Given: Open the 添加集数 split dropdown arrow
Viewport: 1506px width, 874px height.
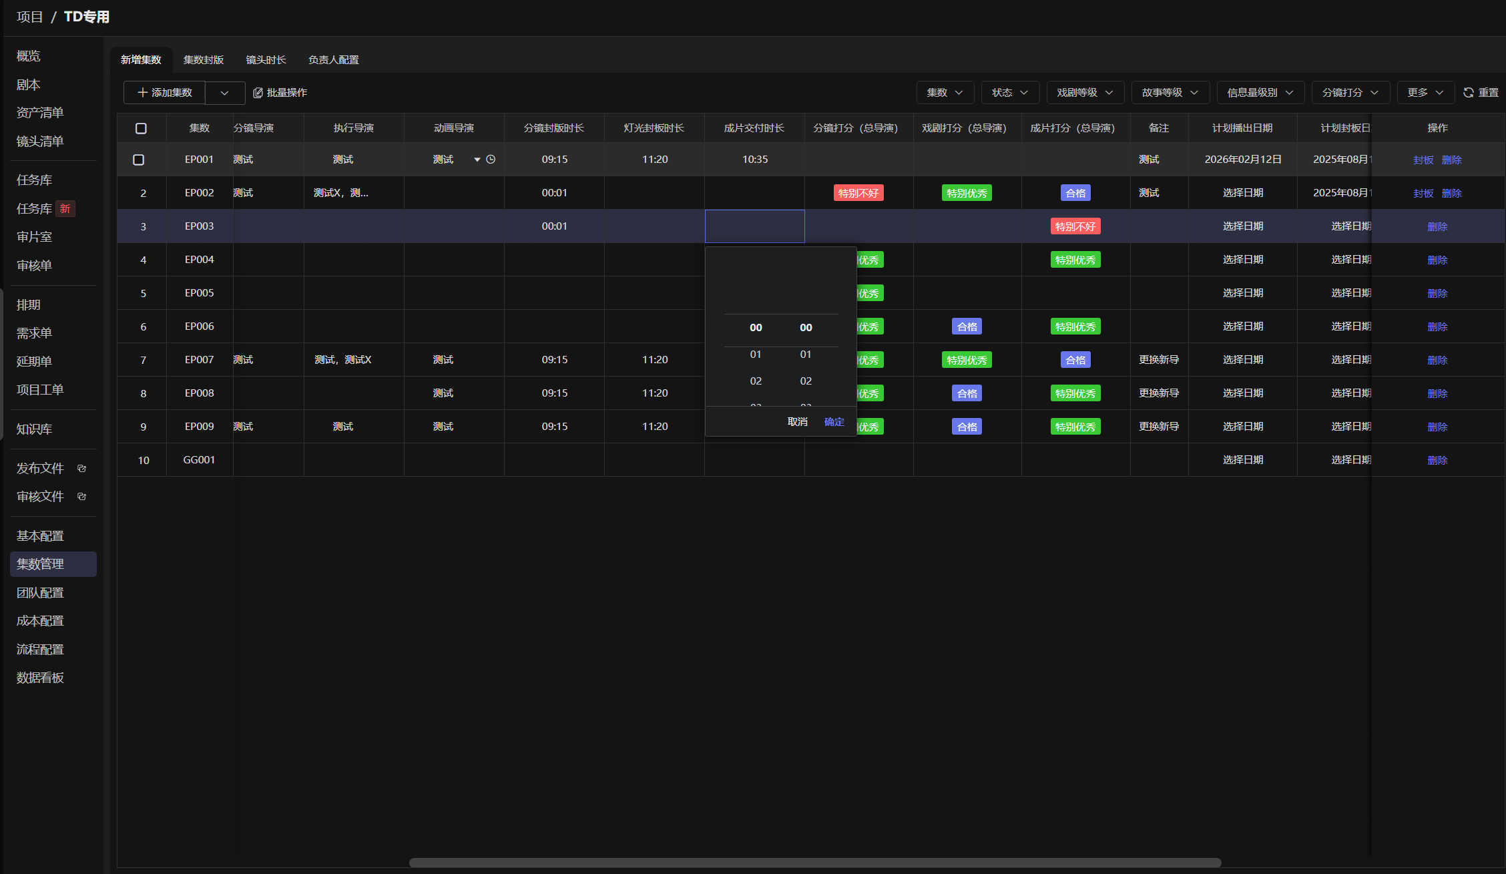Looking at the screenshot, I should pos(225,93).
